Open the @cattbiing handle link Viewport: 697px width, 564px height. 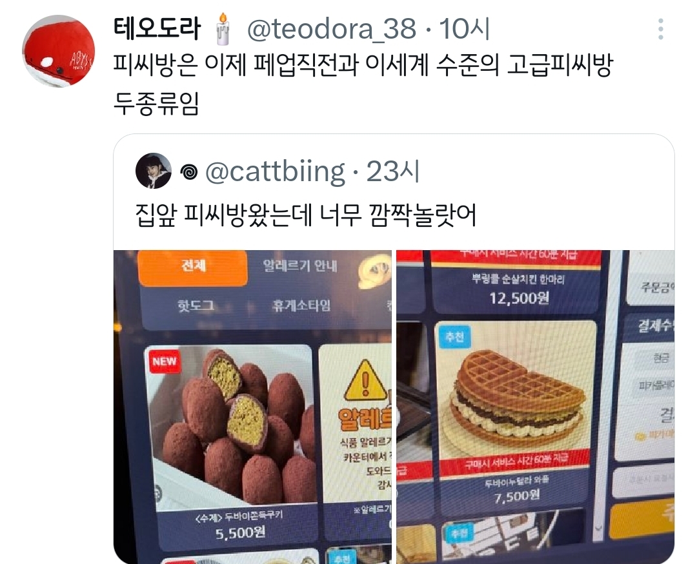click(x=275, y=172)
